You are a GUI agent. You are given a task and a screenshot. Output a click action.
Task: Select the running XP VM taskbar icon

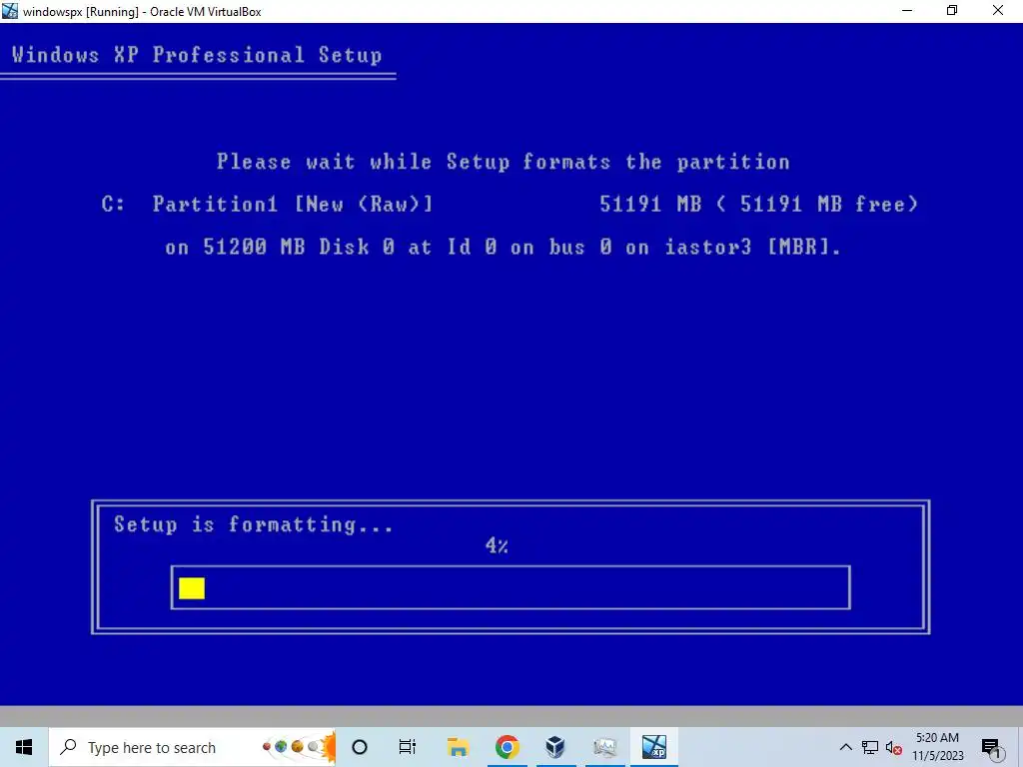(653, 747)
